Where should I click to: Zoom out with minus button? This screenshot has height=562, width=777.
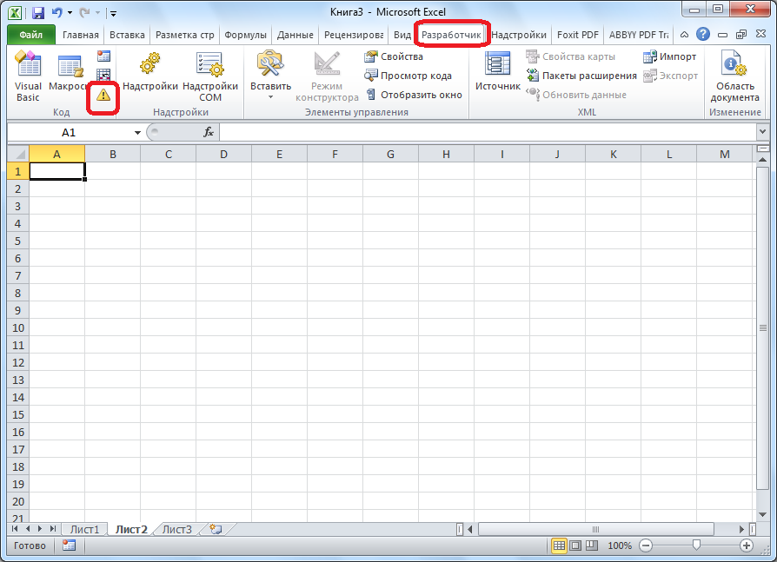[x=646, y=545]
